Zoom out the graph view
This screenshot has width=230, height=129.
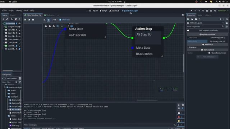point(46,26)
